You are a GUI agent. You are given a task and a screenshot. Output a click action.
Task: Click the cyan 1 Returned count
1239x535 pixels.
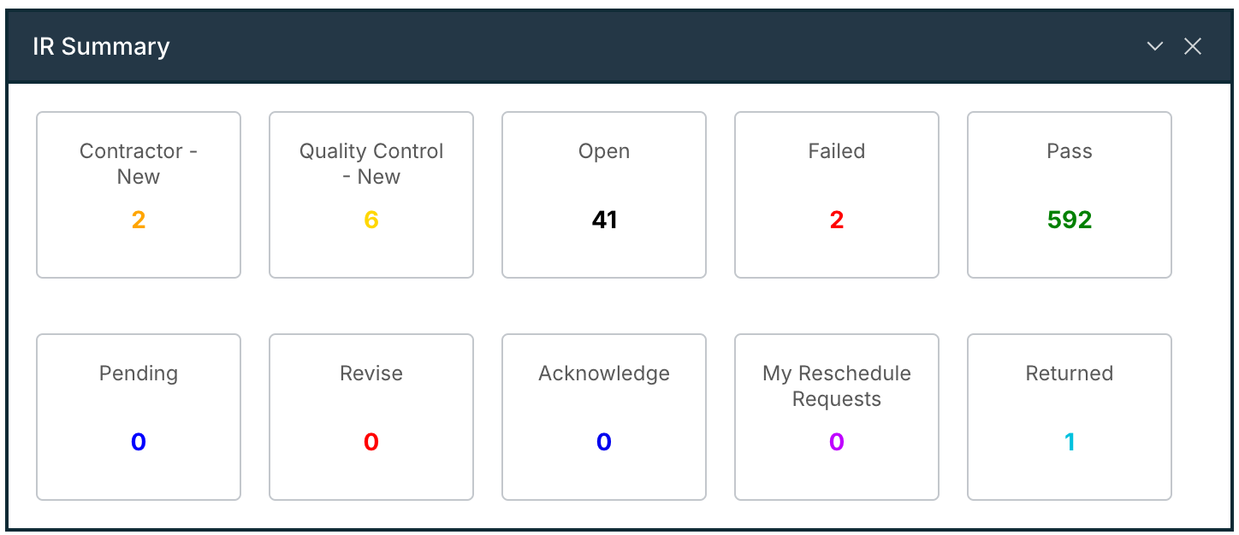click(1070, 443)
